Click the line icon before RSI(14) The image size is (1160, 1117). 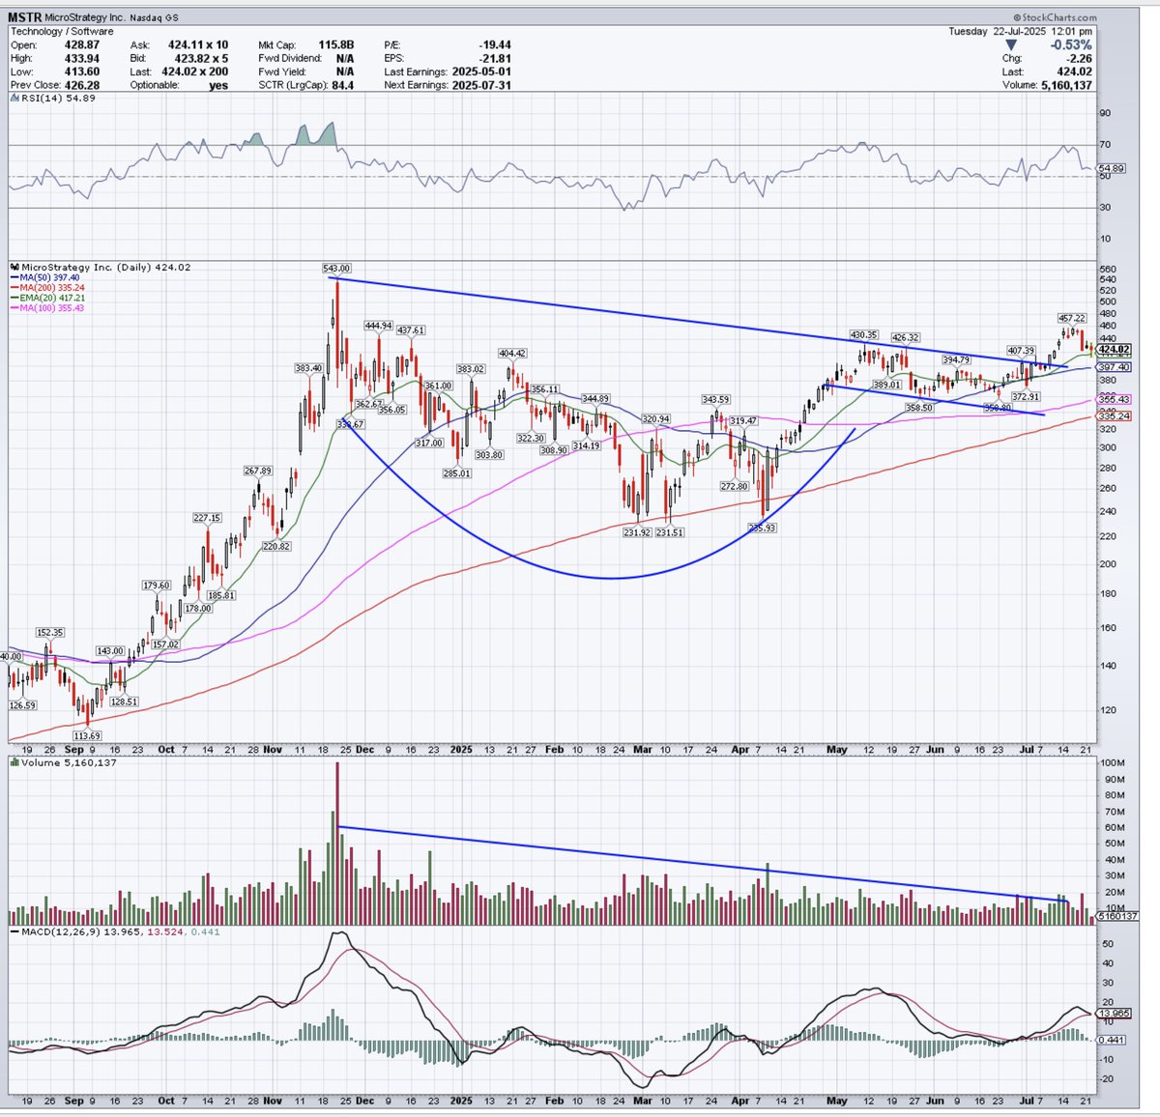coord(13,100)
